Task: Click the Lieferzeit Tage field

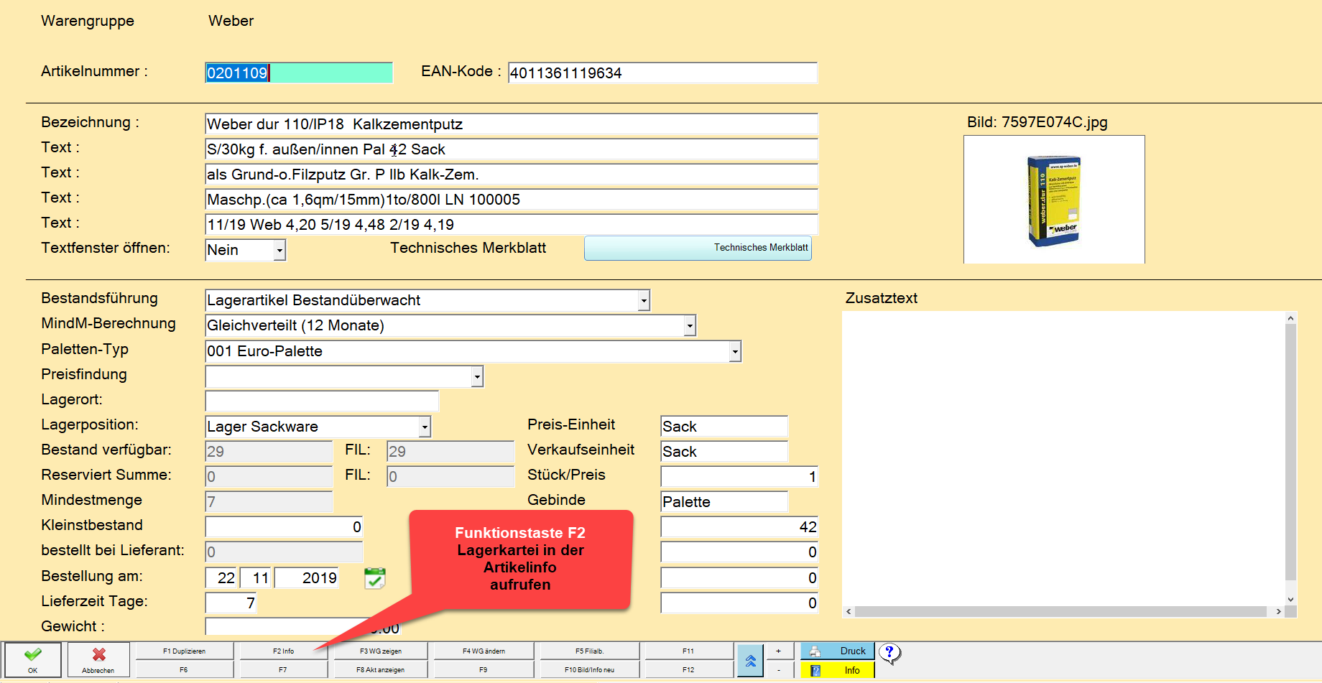Action: tap(231, 603)
